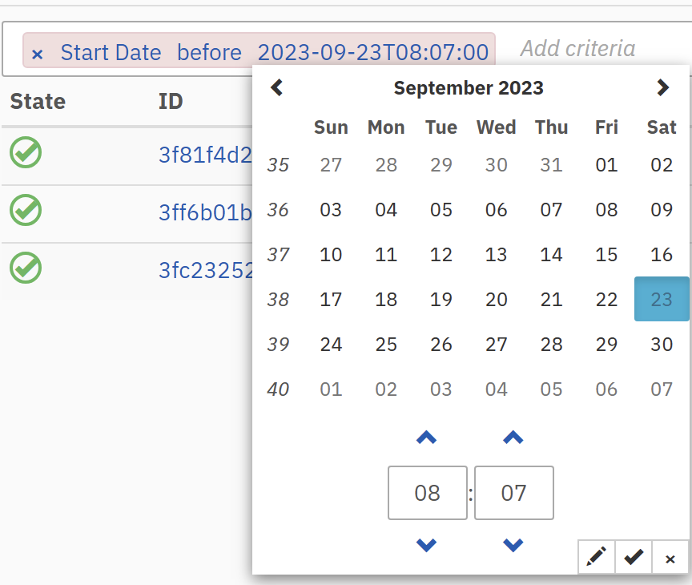692x585 pixels.
Task: Open the 'Start Date' criterion type
Action: [111, 53]
